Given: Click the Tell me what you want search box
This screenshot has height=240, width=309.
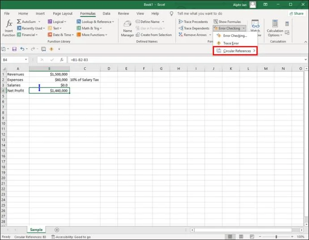Looking at the screenshot, I should (200, 13).
